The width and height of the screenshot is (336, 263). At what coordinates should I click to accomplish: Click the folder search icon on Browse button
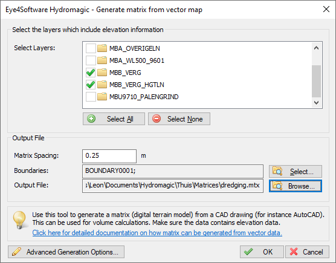[x=277, y=186]
